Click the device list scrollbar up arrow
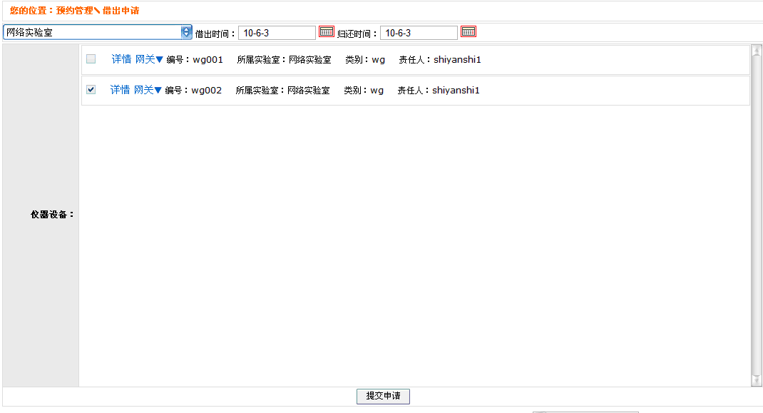Image resolution: width=763 pixels, height=413 pixels. coord(756,51)
